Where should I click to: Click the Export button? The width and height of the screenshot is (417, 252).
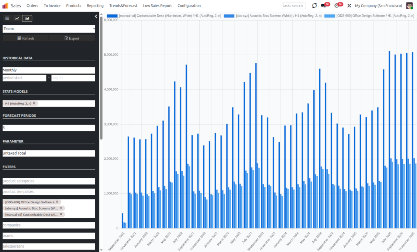point(72,38)
